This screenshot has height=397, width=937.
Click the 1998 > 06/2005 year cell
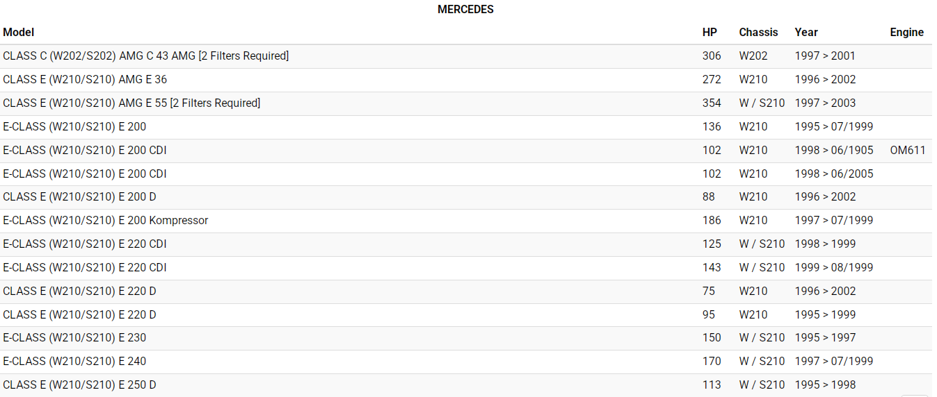834,174
